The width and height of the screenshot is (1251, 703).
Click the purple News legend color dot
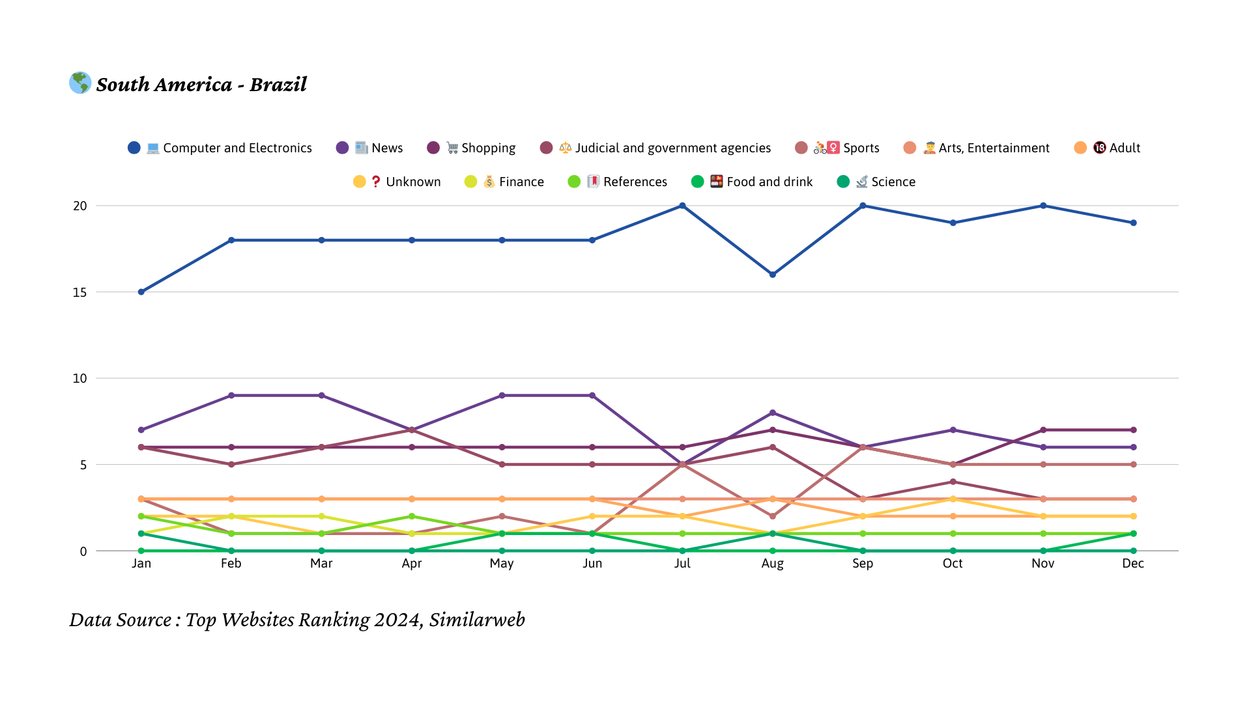click(342, 148)
